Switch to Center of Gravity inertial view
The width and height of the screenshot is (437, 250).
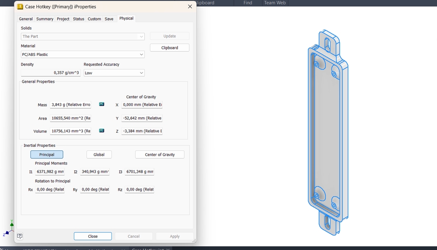coord(160,155)
